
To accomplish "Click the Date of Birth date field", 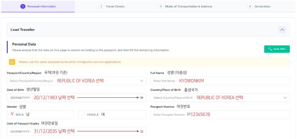I will (x=73, y=98).
